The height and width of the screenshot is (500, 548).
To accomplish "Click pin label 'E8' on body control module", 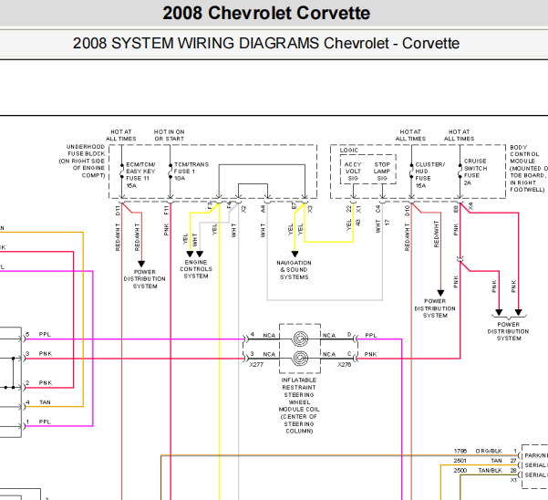I will coord(456,209).
